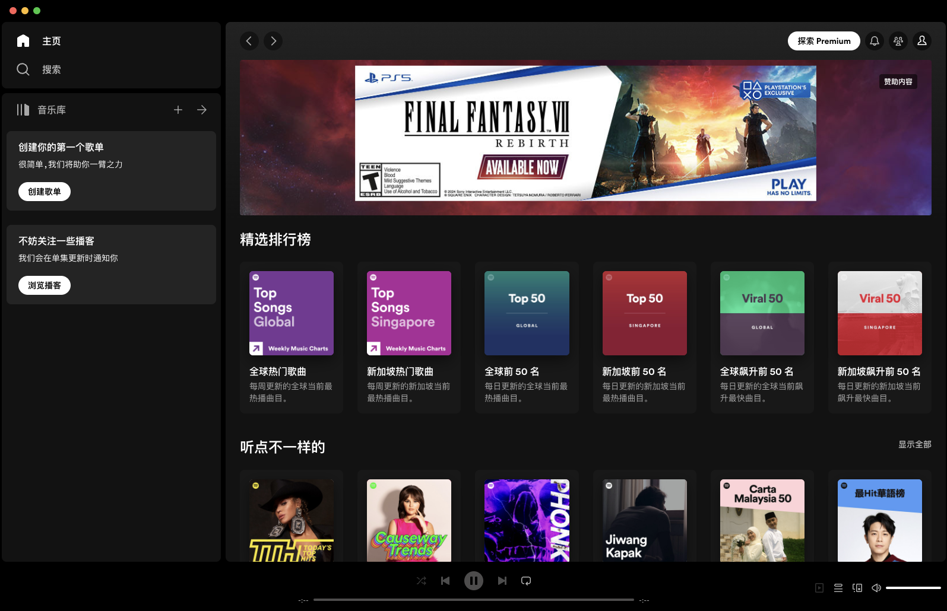Pause playback with the center button
Screen dimensions: 947x611
pos(474,581)
